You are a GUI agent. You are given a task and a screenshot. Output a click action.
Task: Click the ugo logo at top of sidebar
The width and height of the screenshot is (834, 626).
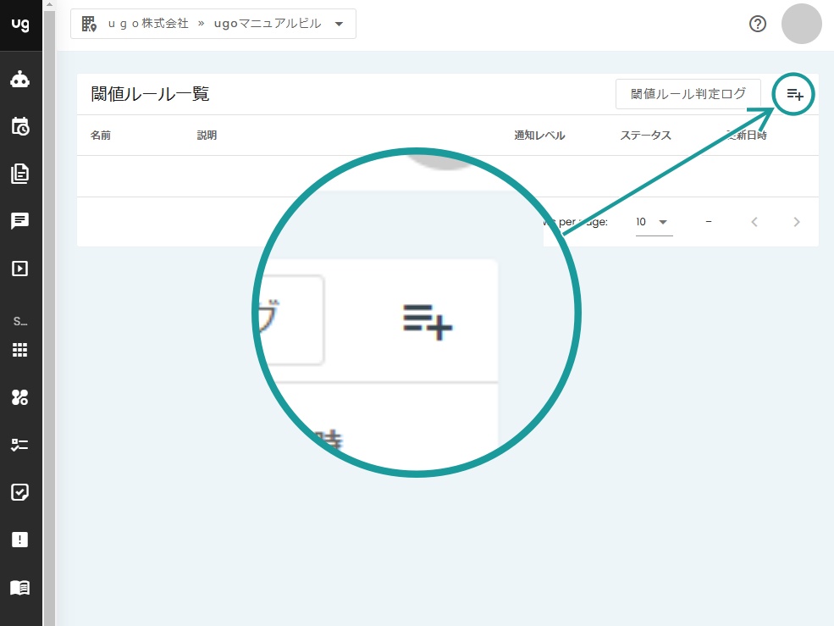[20, 24]
